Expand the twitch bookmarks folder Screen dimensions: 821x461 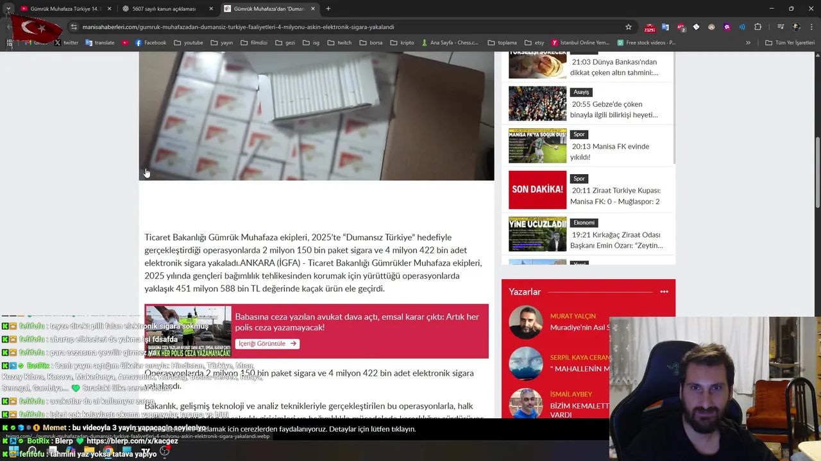click(x=339, y=43)
